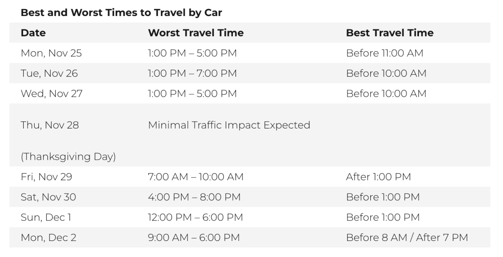Image resolution: width=503 pixels, height=257 pixels.
Task: Click the Thu, Nov 28 date cell
Action: (x=50, y=125)
